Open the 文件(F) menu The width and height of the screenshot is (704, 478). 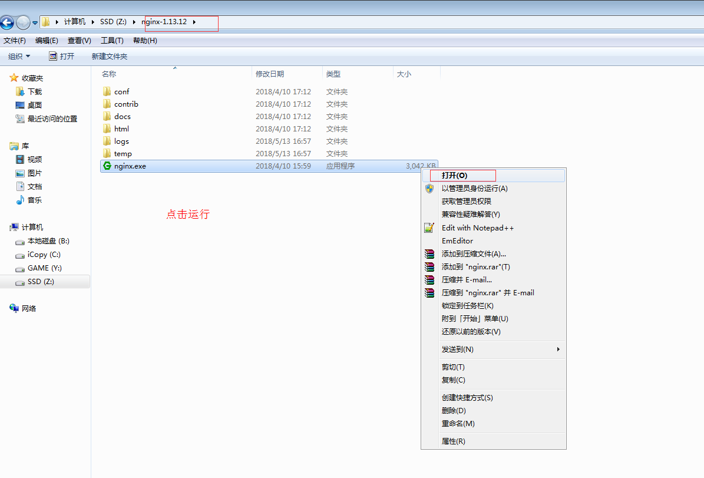click(x=15, y=41)
